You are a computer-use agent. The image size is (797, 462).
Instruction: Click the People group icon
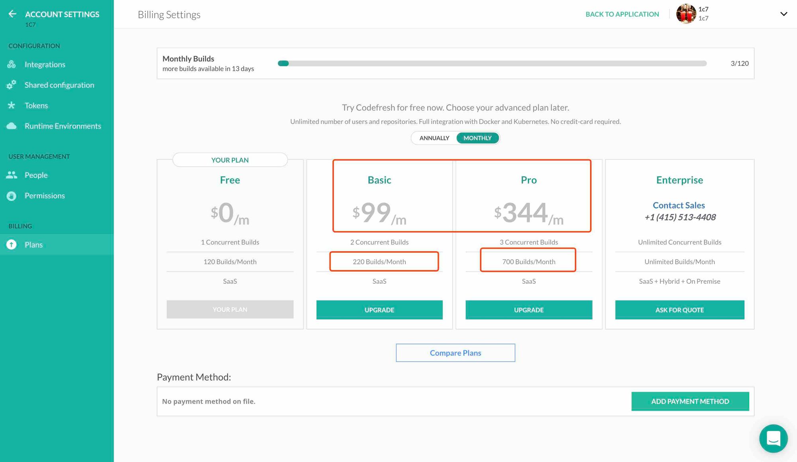tap(12, 175)
